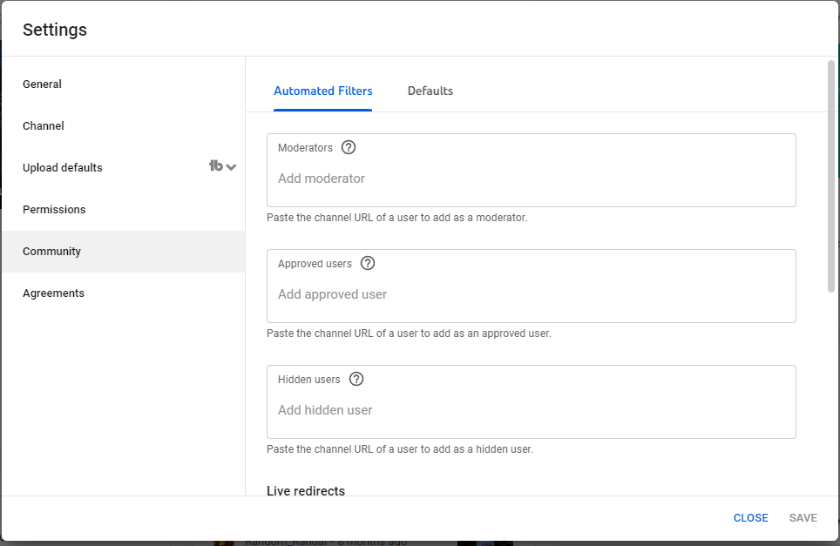
Task: Open help for Approved users field
Action: [x=368, y=263]
